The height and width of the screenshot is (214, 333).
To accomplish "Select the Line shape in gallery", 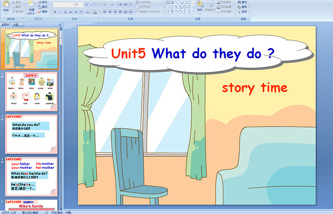I will pyautogui.click(x=176, y=2).
